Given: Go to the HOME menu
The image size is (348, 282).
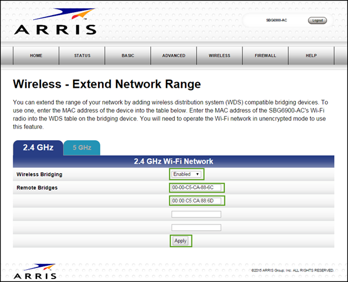Looking at the screenshot, I should 36,56.
